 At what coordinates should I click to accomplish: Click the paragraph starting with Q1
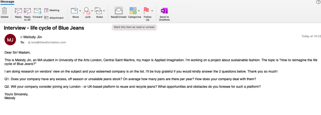tap(130, 79)
